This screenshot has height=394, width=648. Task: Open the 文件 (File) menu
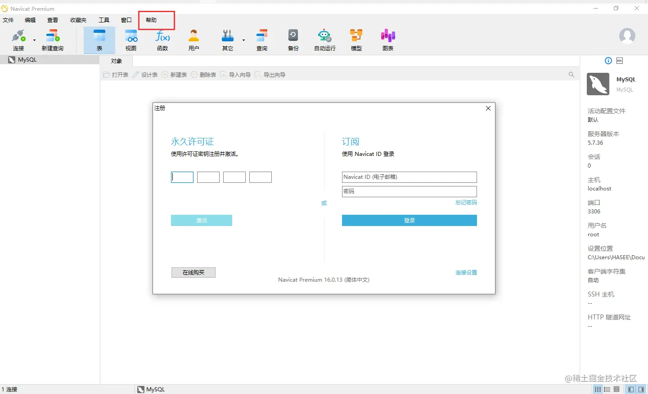coord(8,20)
